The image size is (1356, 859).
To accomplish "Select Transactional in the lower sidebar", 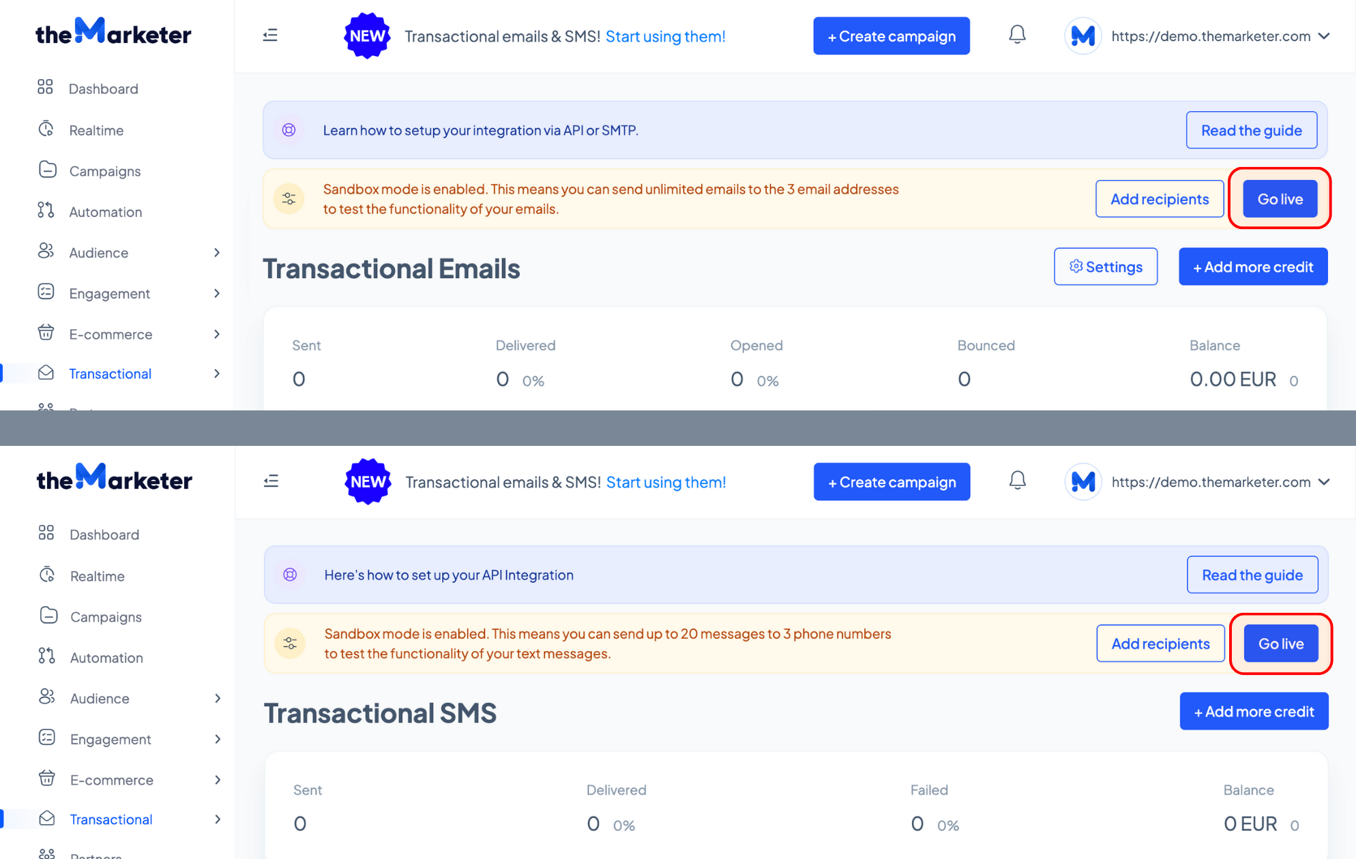I will pos(111,819).
